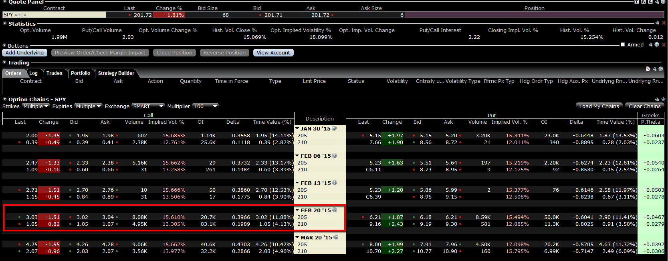Open the Strikes Multiple dropdown
Image resolution: width=668 pixels, height=261 pixels.
(36, 106)
